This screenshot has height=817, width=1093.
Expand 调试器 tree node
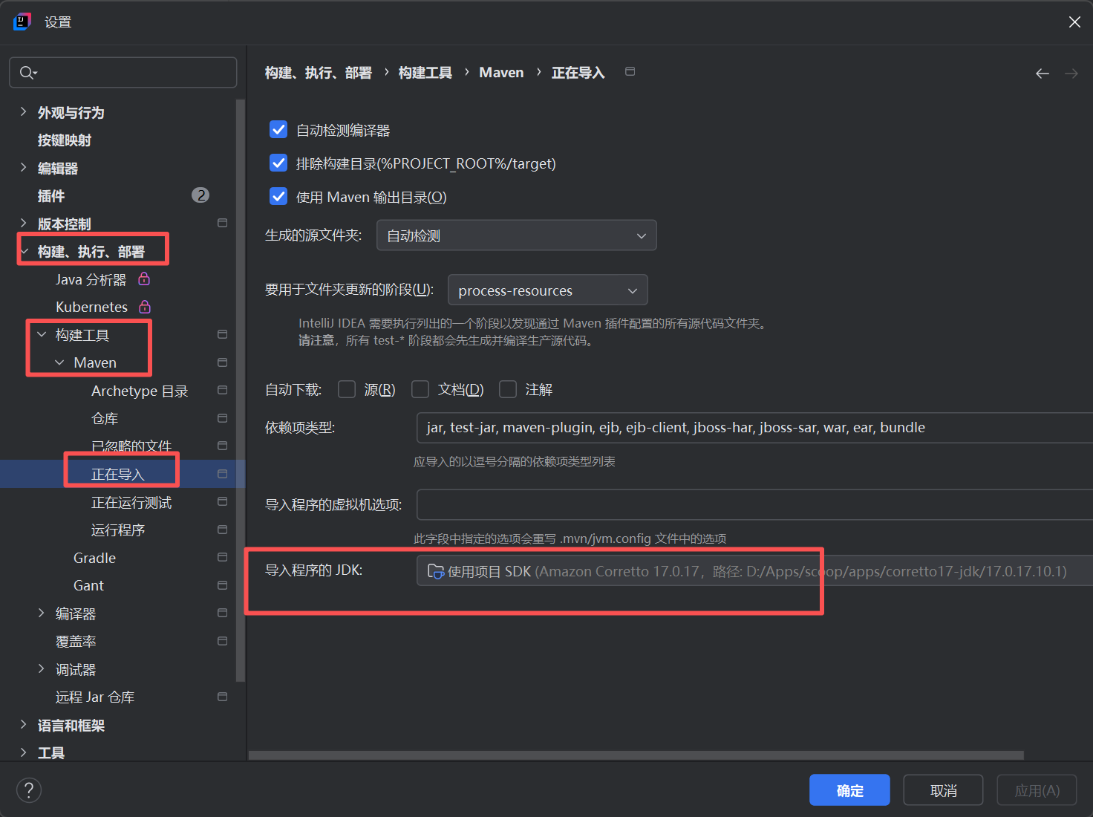42,668
